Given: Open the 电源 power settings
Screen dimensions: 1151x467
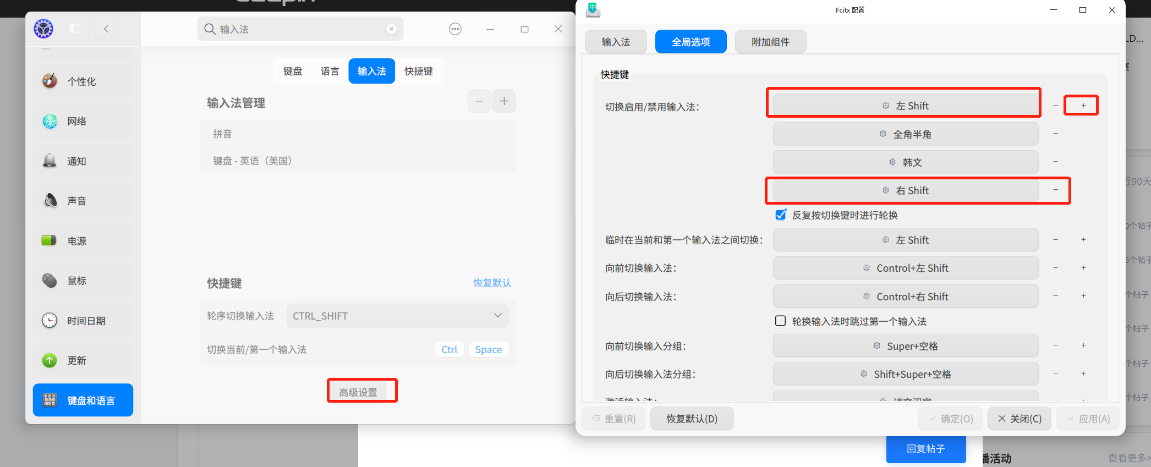Looking at the screenshot, I should tap(83, 241).
